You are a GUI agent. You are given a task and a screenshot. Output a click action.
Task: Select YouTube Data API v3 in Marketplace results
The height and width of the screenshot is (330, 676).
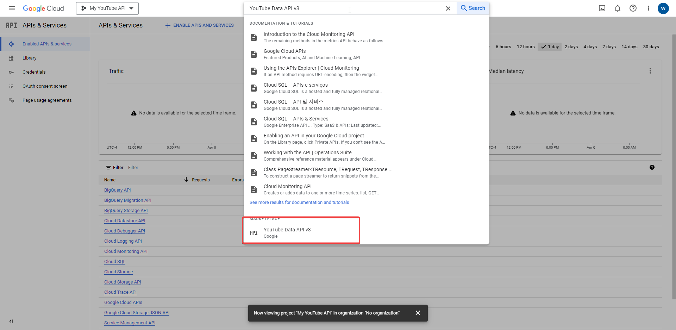point(301,230)
